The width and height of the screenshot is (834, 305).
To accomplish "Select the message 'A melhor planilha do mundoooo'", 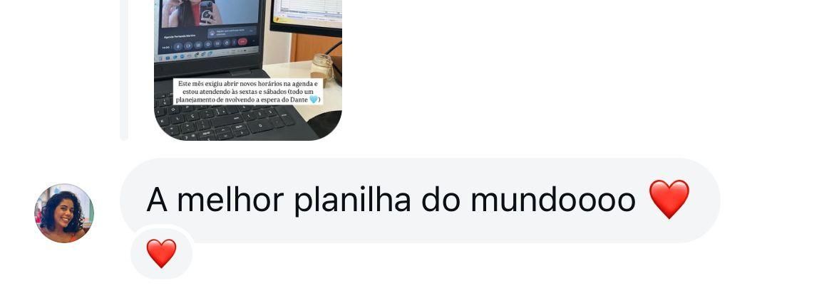I will point(420,200).
